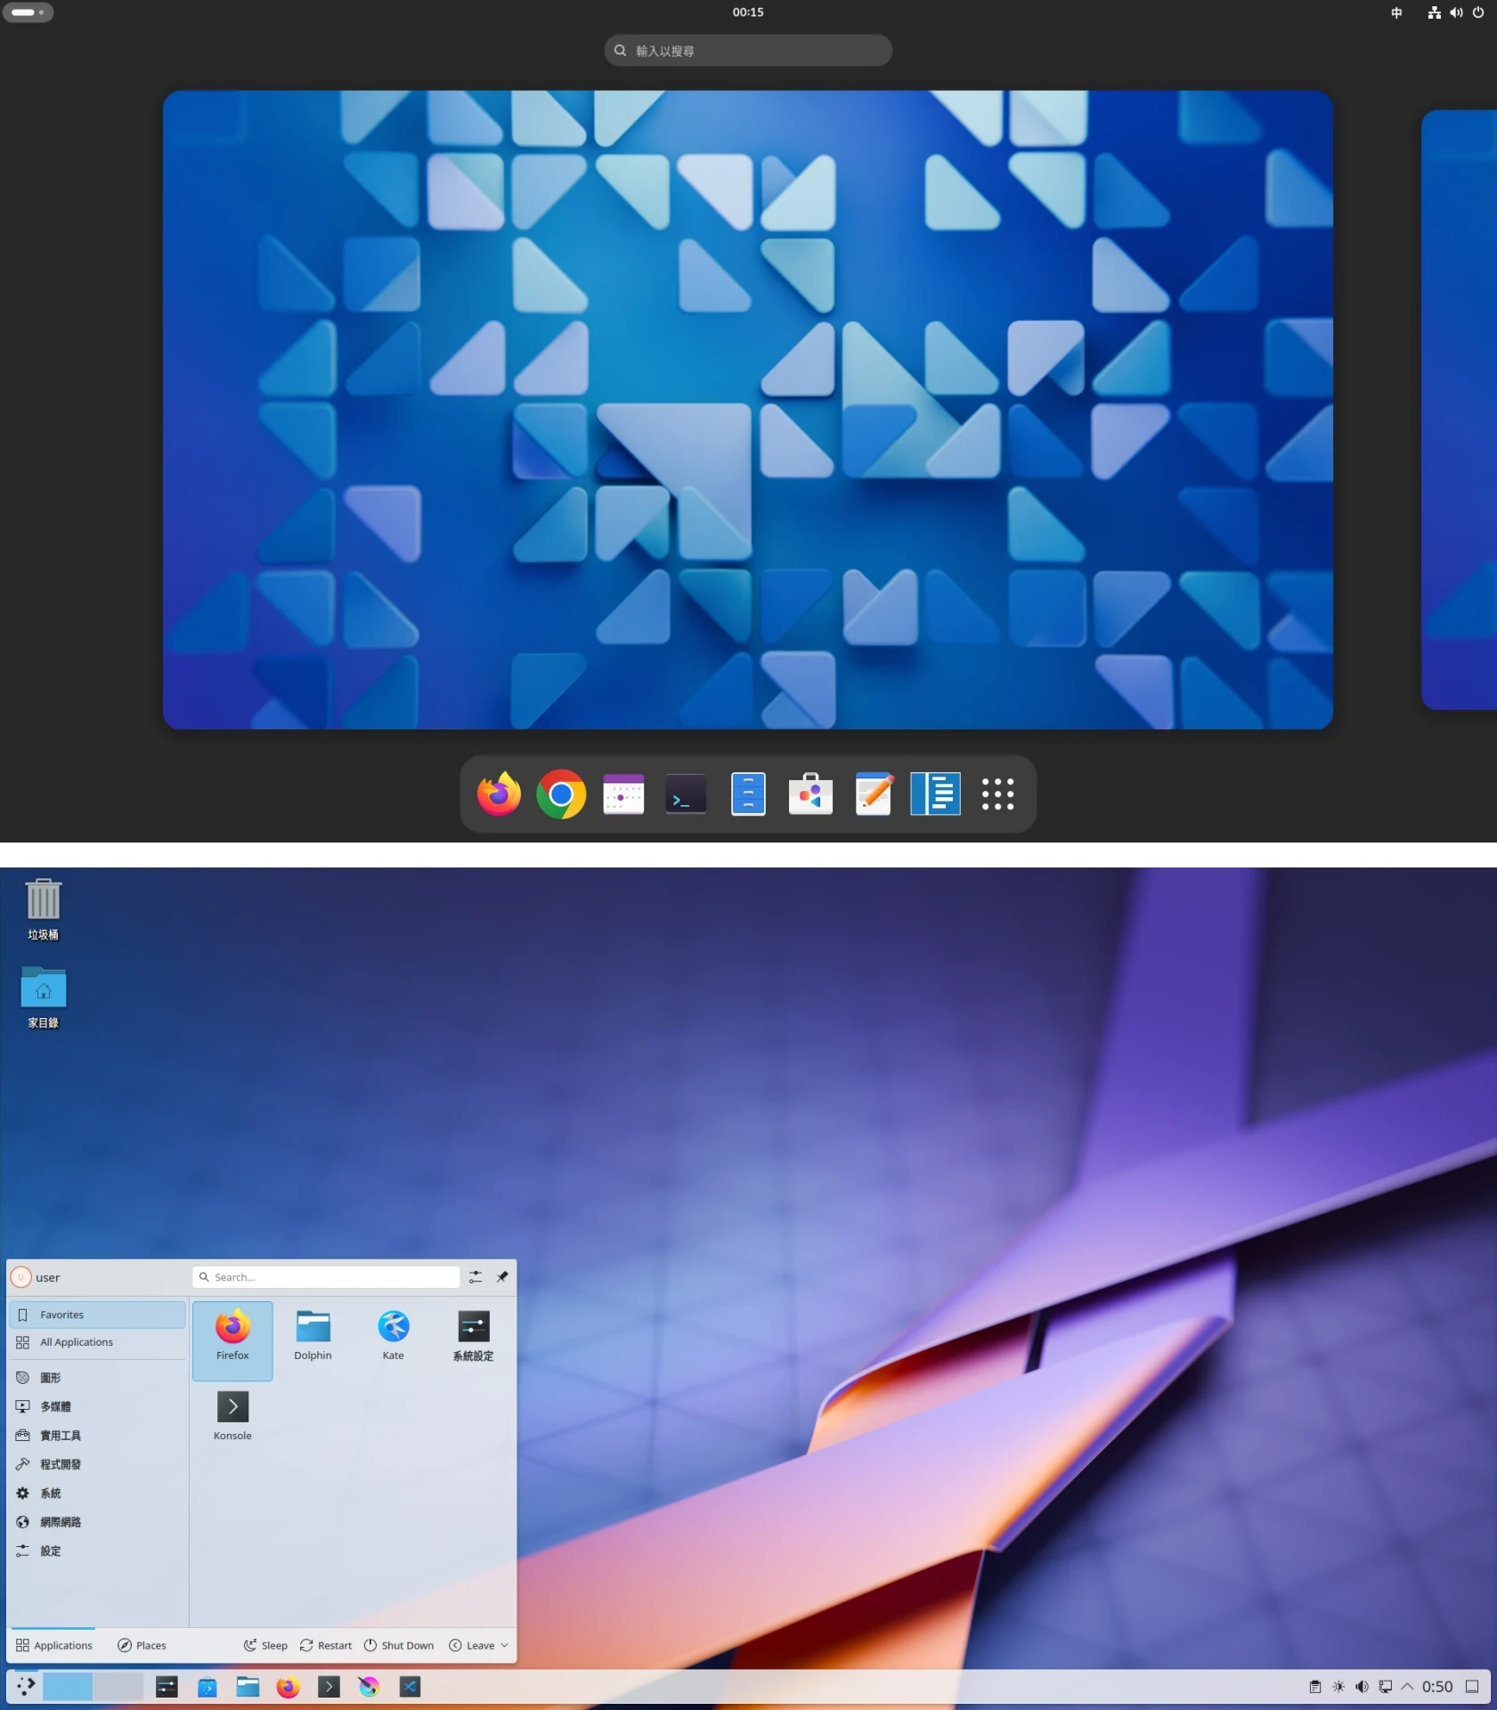Open the GNOME network status icon

coord(1434,12)
